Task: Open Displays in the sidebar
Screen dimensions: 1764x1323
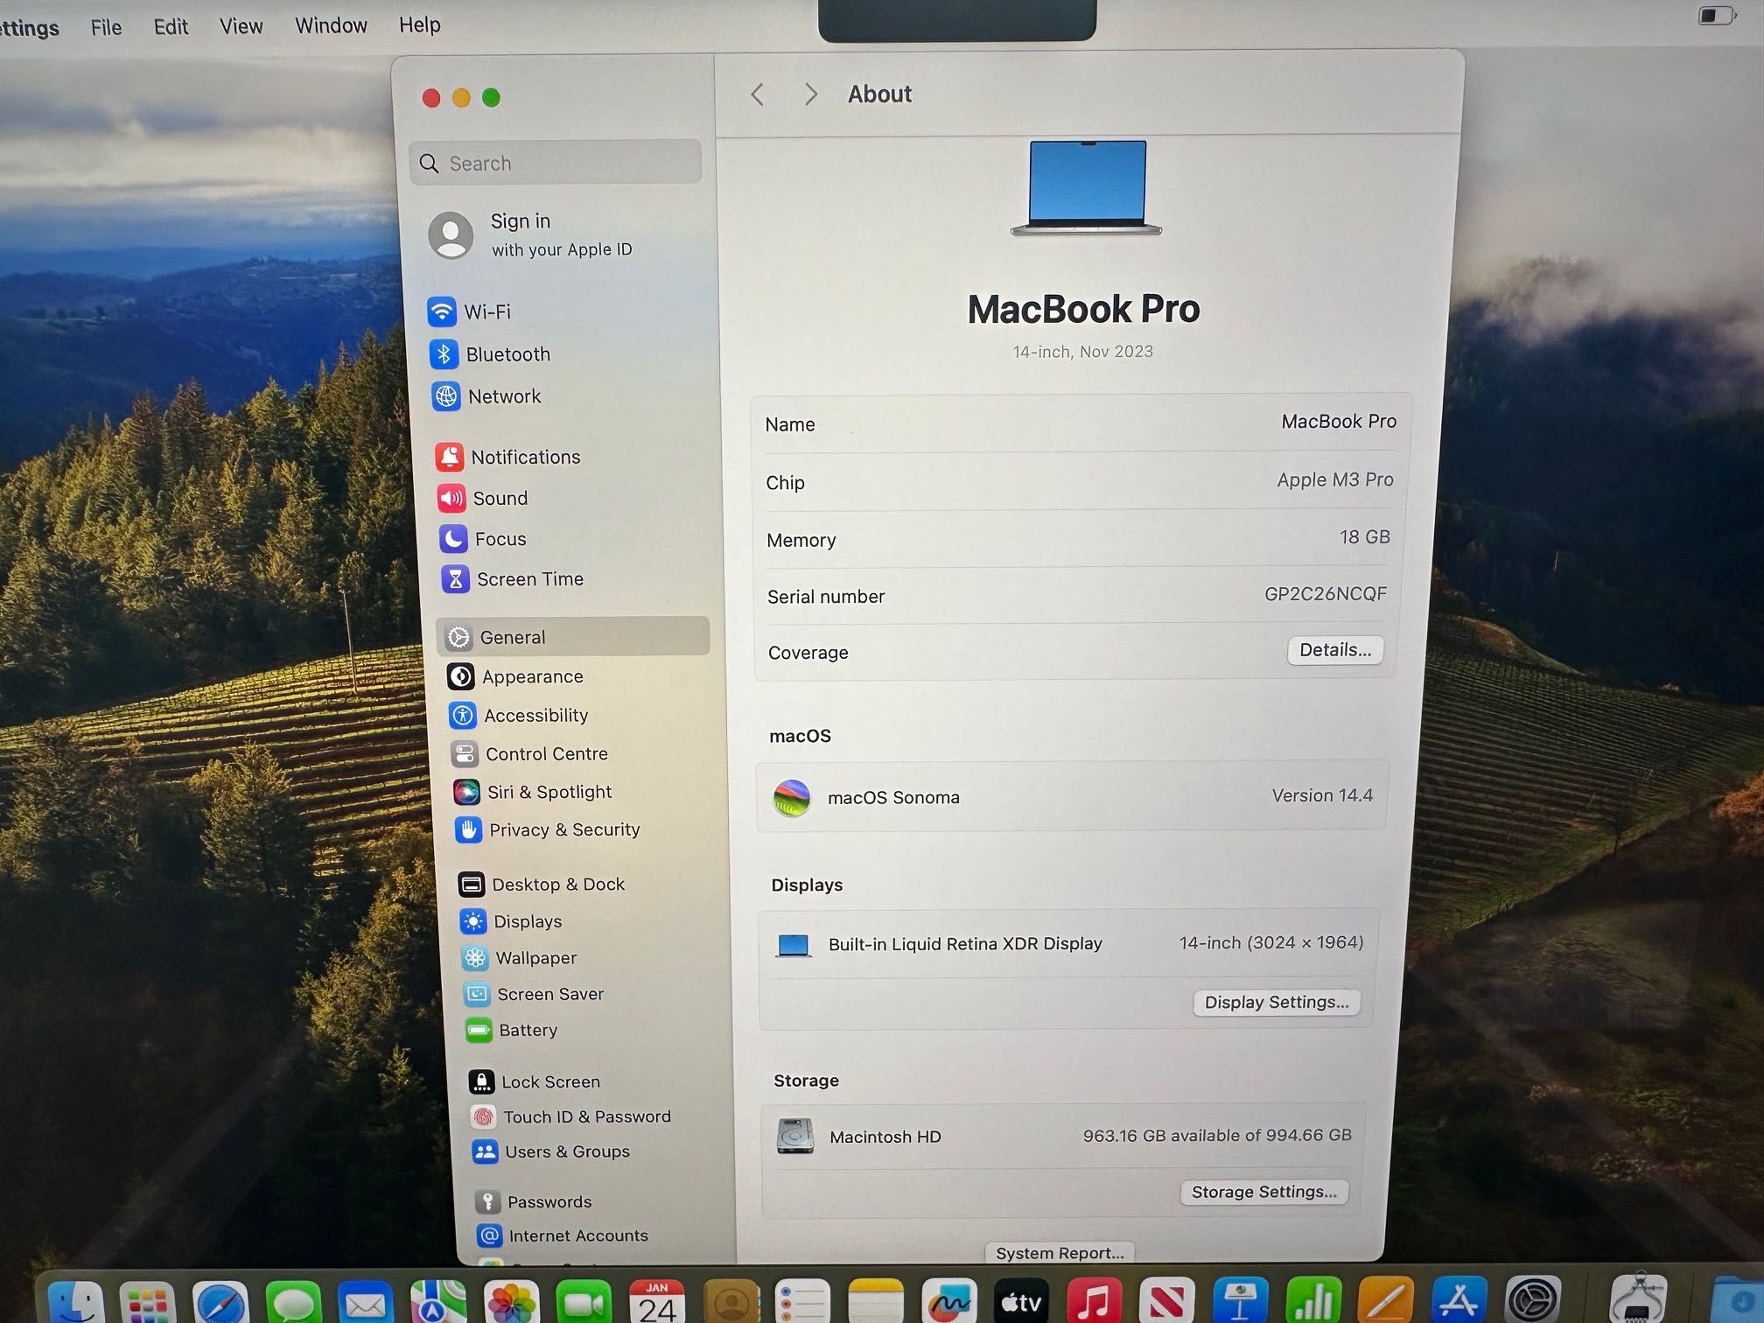Action: [x=511, y=921]
